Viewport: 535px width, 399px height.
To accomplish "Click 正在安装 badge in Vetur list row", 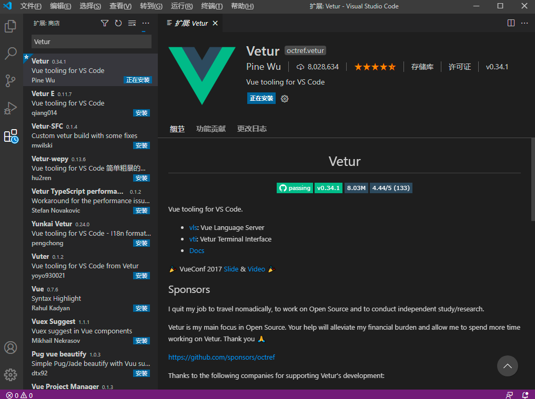I will 138,80.
